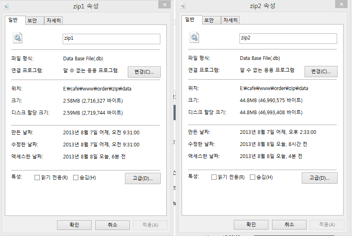The image size is (352, 236).
Task: Open 고급(D)... attributes in zip1 dialog
Action: pos(143,178)
